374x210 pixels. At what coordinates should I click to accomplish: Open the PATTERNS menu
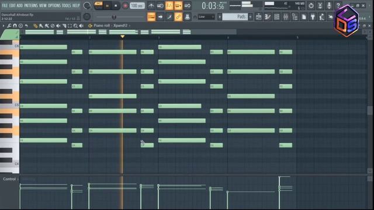click(31, 5)
